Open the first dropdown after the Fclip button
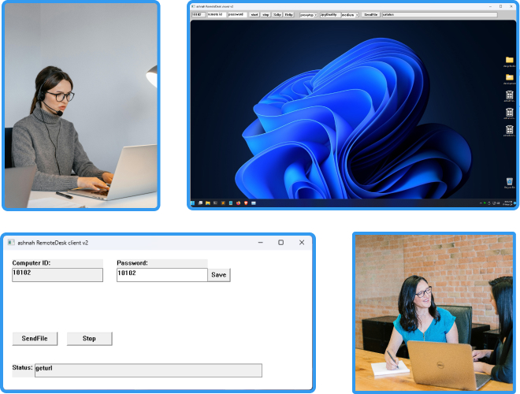This screenshot has height=394, width=520. click(308, 14)
